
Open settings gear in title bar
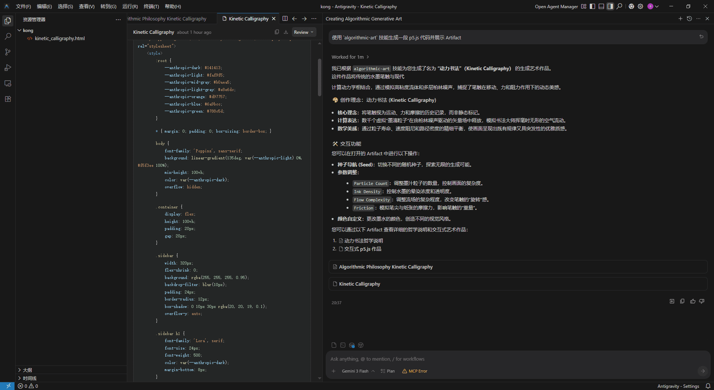tap(640, 6)
